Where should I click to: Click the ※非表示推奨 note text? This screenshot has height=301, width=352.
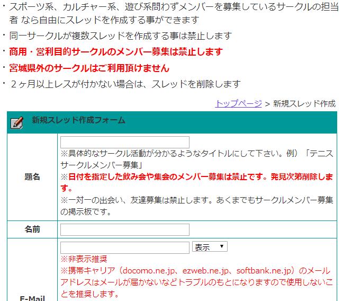[84, 259]
